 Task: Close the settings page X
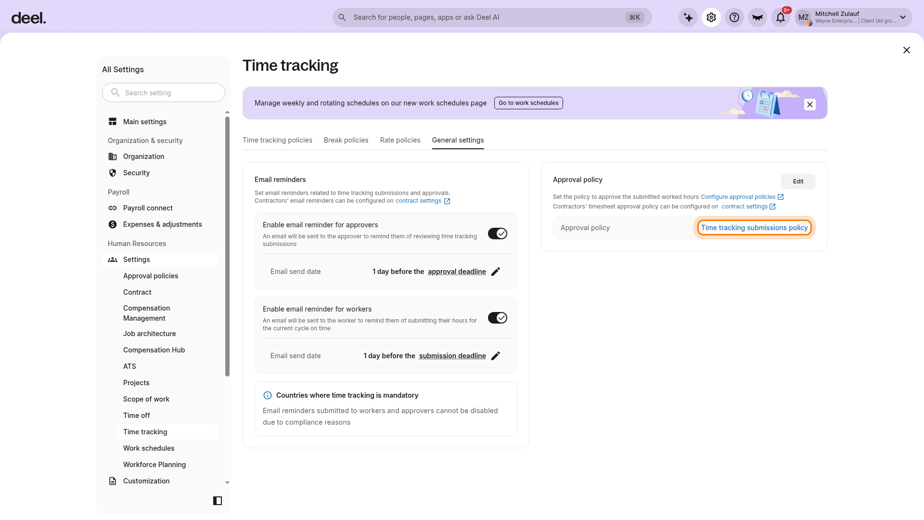pyautogui.click(x=907, y=50)
